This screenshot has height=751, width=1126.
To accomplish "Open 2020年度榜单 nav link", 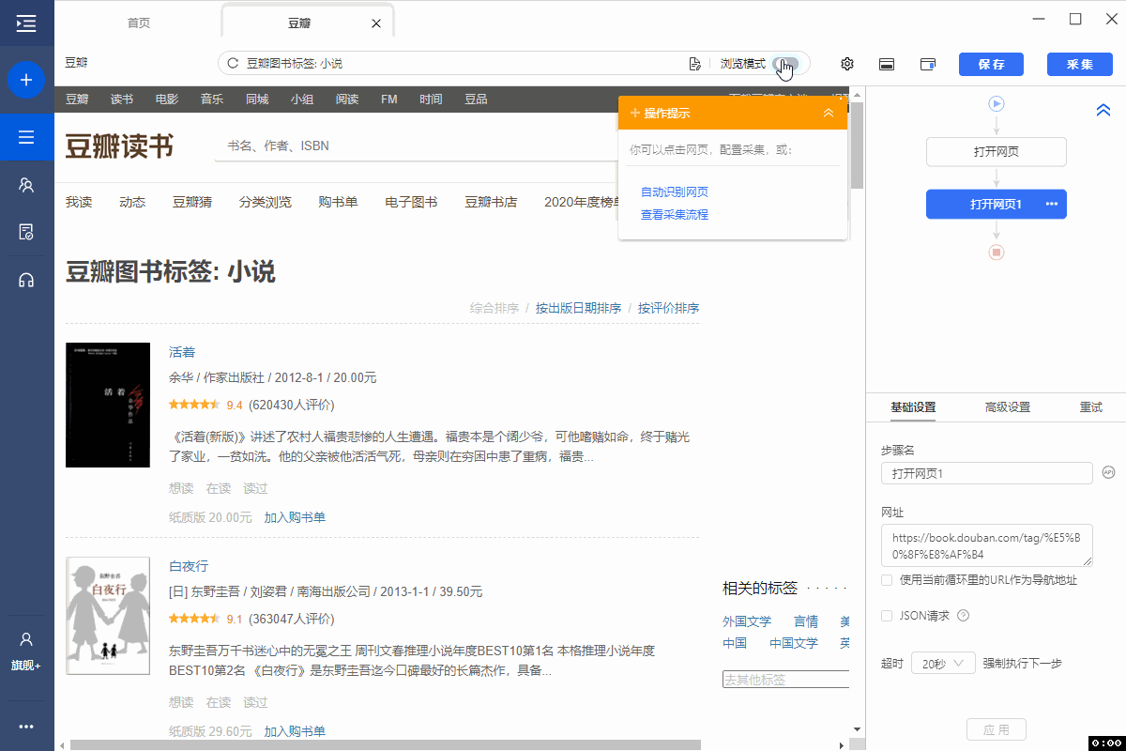I will pos(580,202).
